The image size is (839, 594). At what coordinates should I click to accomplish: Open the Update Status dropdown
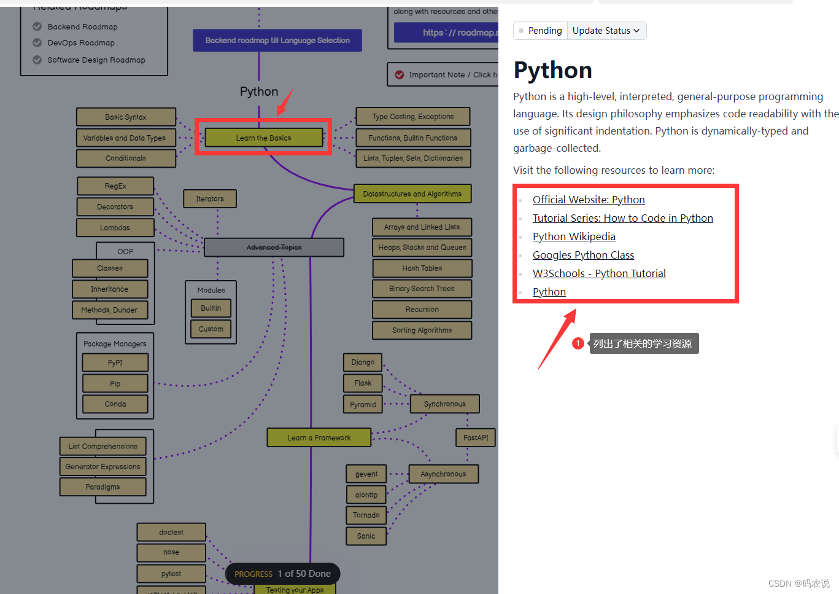click(606, 31)
